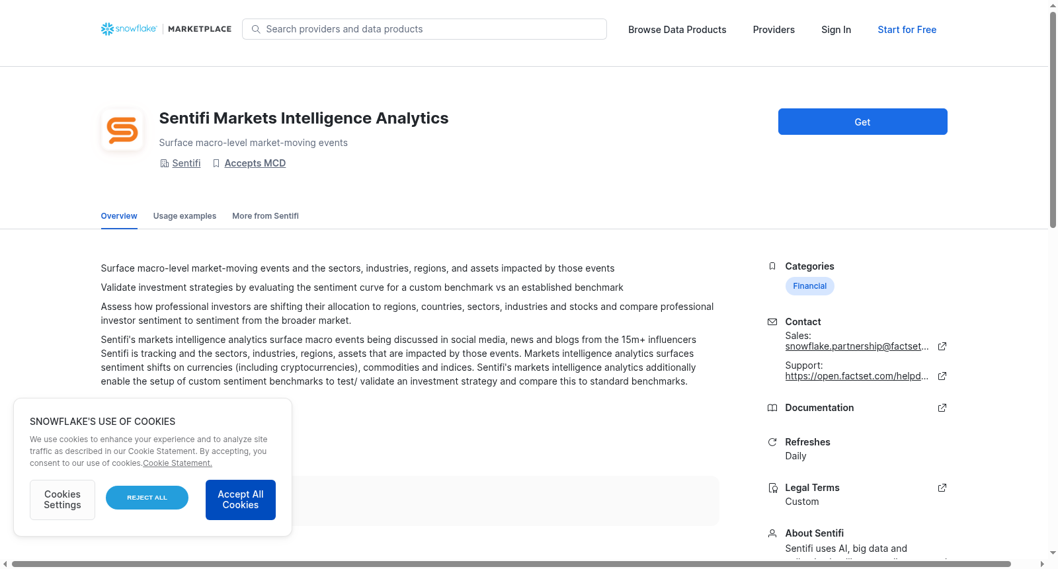Accept All Cookies in the banner
This screenshot has height=569, width=1058.
point(241,500)
